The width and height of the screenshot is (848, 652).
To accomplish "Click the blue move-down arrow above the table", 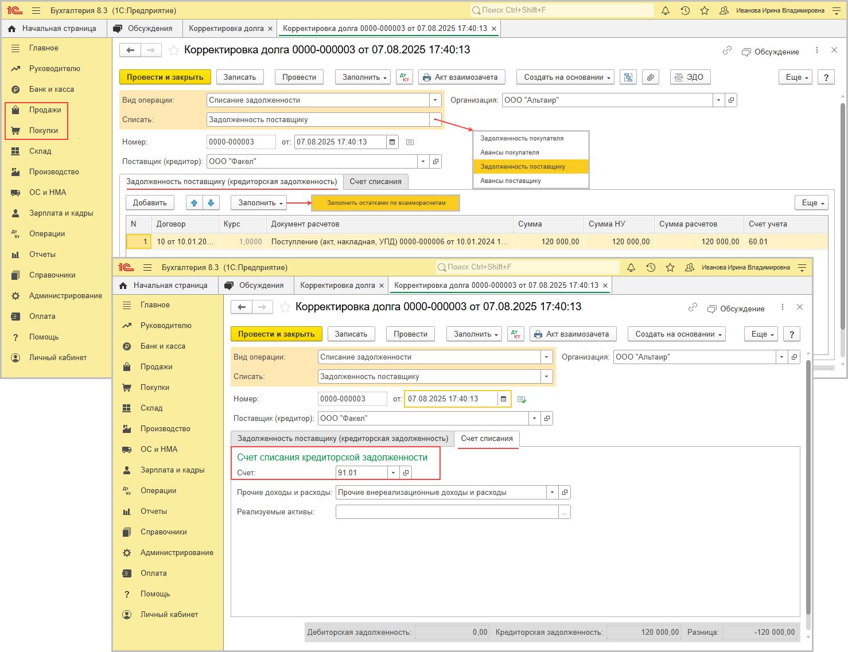I will click(x=211, y=203).
